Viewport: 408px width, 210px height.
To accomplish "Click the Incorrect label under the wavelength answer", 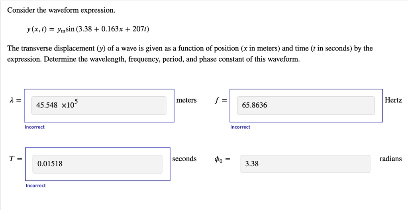I will [x=35, y=127].
